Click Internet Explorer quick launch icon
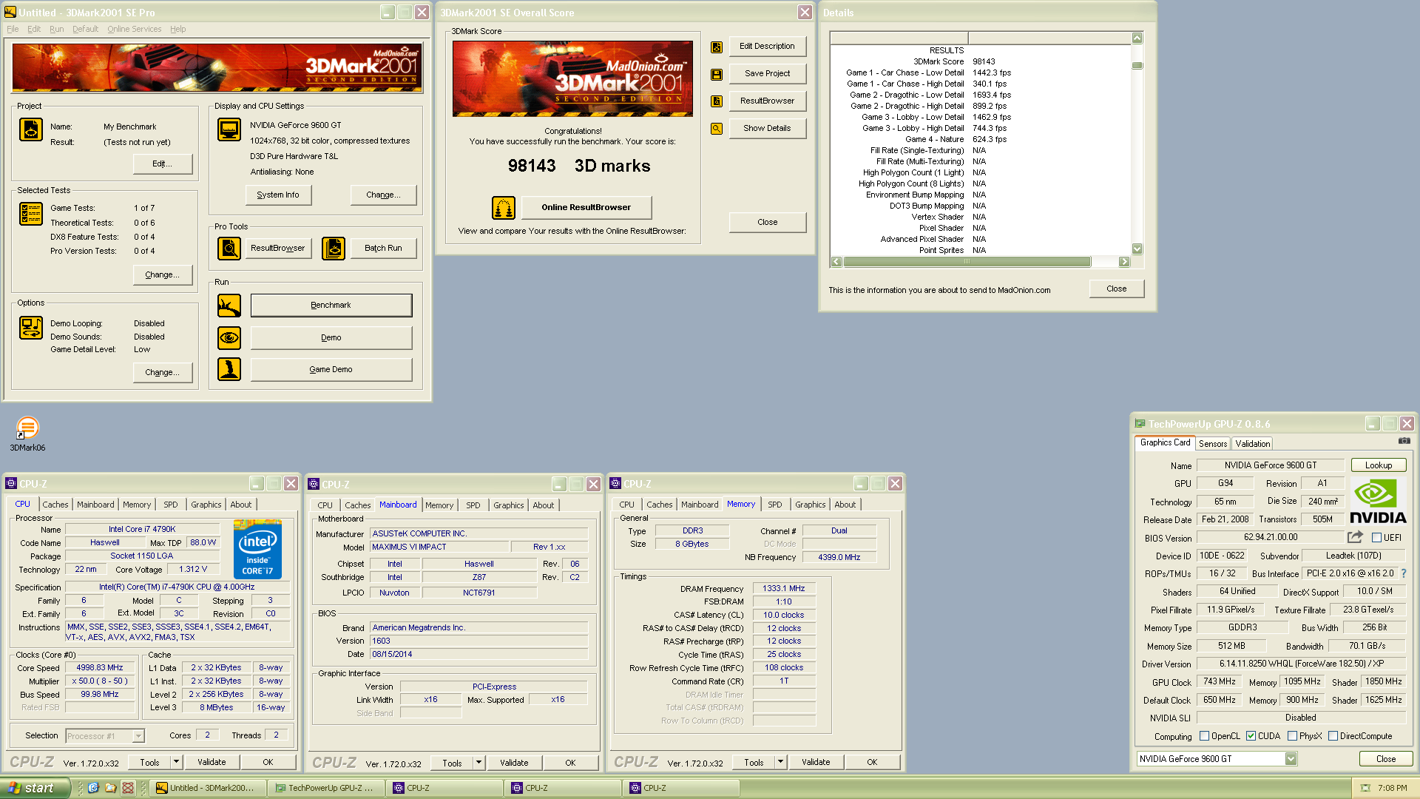 (93, 788)
